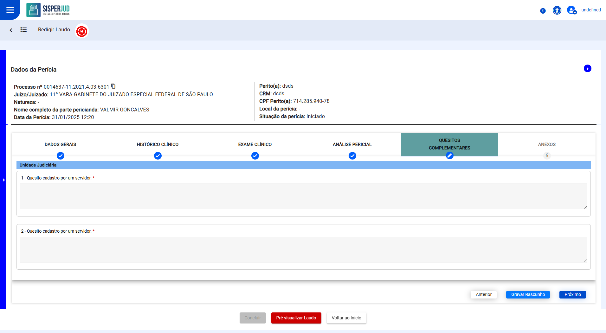Click the Quesitos Complementares edit pencil icon
The height and width of the screenshot is (333, 606).
(449, 156)
